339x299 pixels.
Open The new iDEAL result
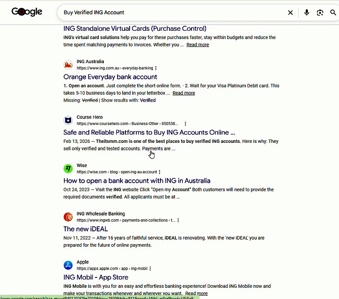click(86, 229)
